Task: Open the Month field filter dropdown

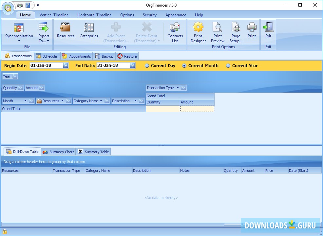Action: coord(31,101)
